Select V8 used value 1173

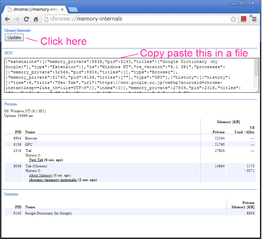pos(251,166)
